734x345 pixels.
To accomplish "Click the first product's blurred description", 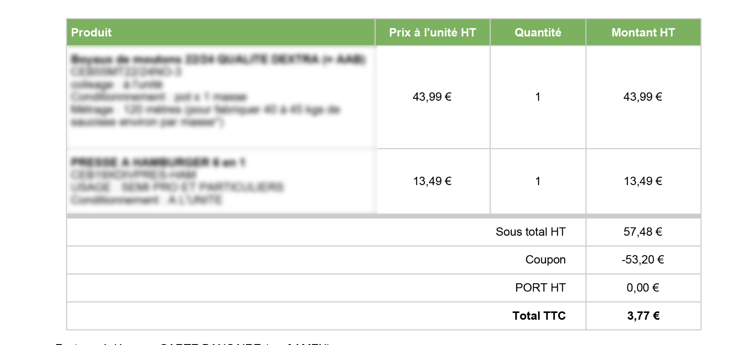I will 218,90.
